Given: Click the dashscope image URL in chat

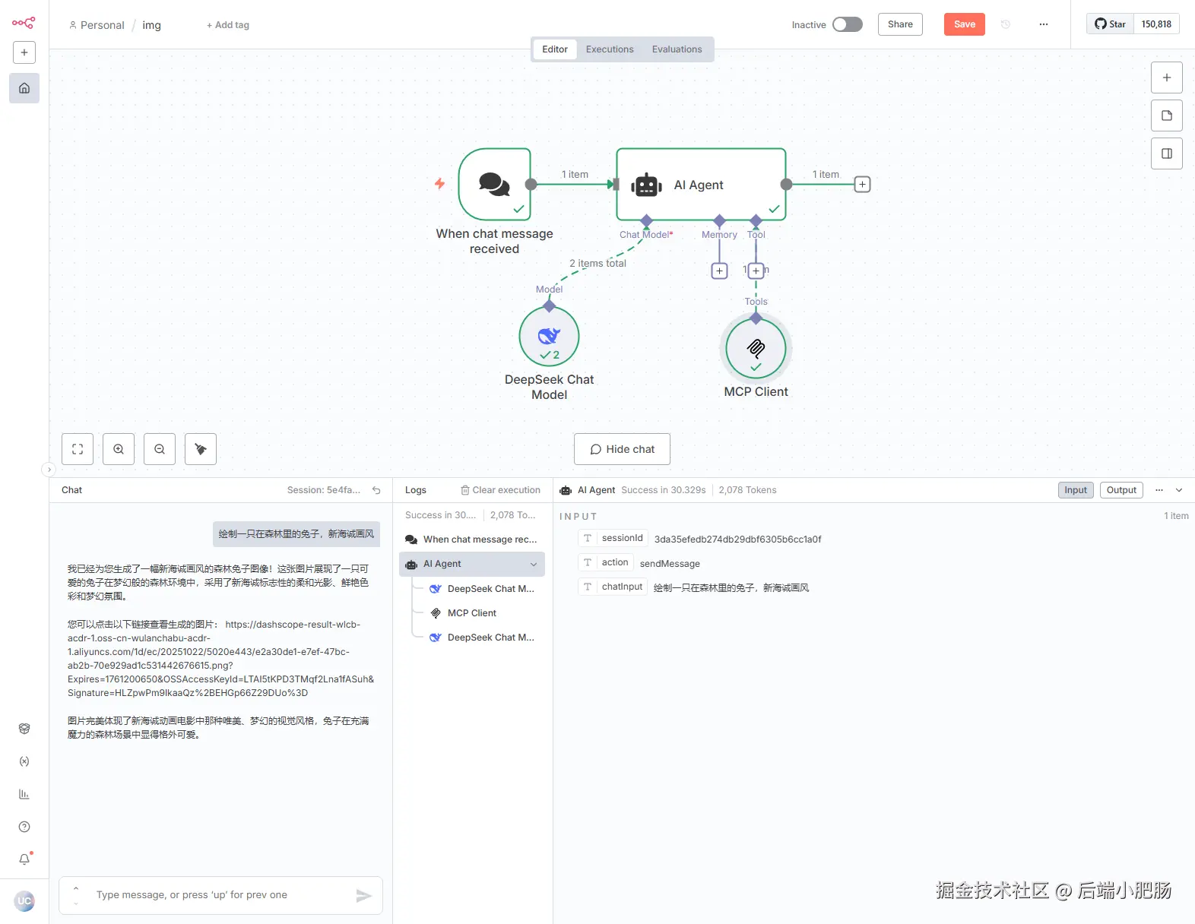Looking at the screenshot, I should [x=220, y=659].
